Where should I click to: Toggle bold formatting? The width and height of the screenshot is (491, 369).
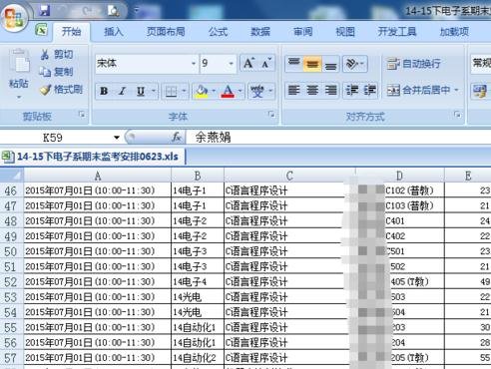[104, 91]
